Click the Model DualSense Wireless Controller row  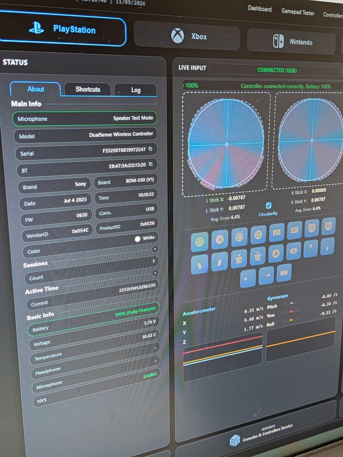pyautogui.click(x=86, y=135)
